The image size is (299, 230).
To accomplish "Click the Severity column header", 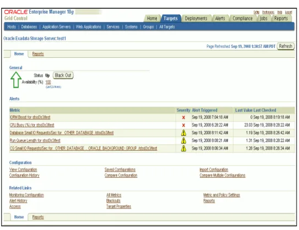I will pyautogui.click(x=183, y=110).
